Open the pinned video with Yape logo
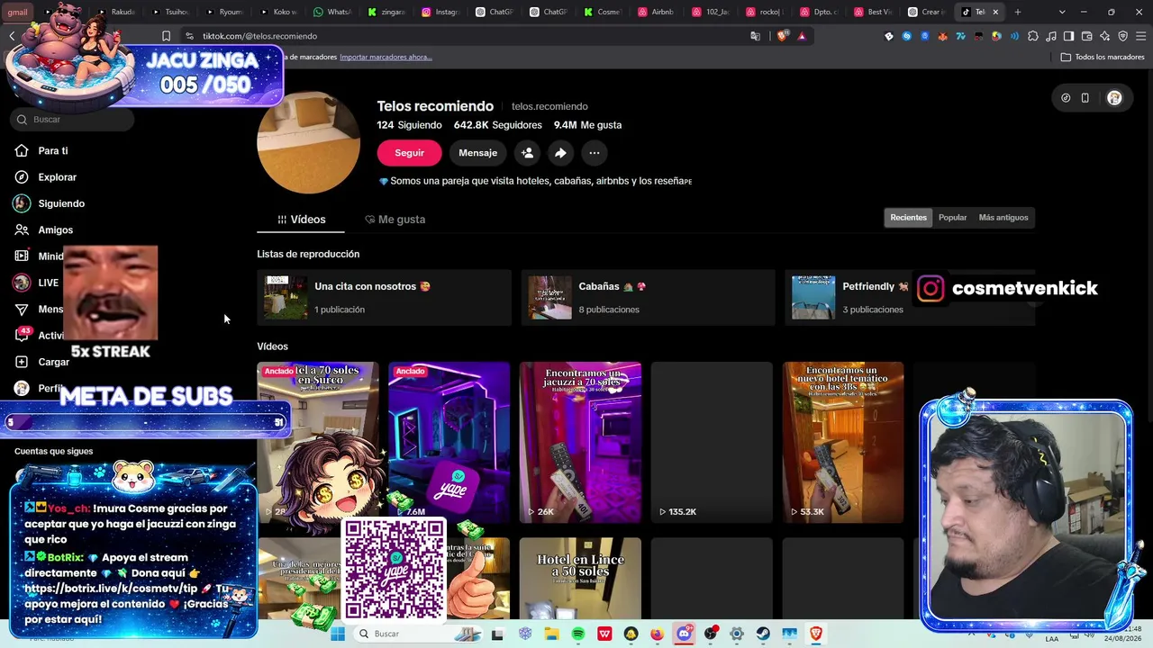The width and height of the screenshot is (1153, 648). pos(449,442)
